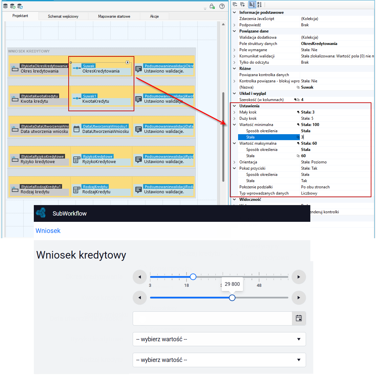Switch properties to categorized view

coord(252,4)
